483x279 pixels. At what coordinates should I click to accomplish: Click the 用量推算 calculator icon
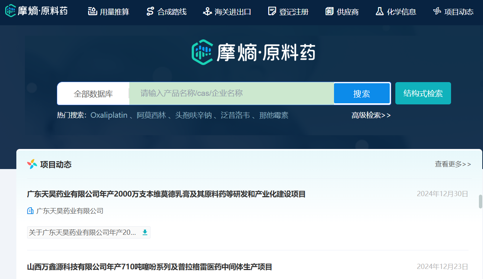click(x=93, y=11)
